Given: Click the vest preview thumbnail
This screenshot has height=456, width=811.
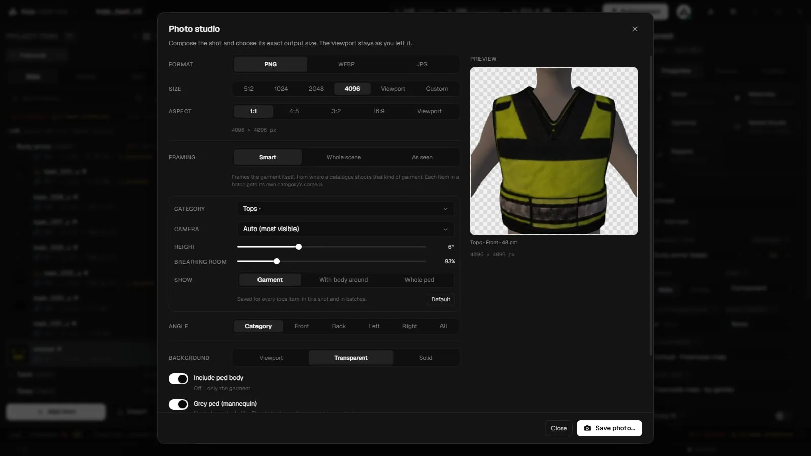Looking at the screenshot, I should click(x=554, y=151).
